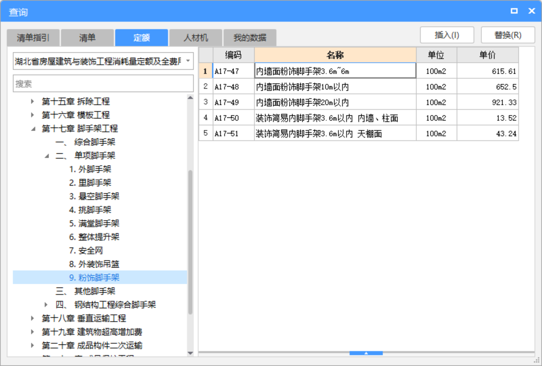Click price cell 13.52
The width and height of the screenshot is (542, 366).
tap(487, 118)
